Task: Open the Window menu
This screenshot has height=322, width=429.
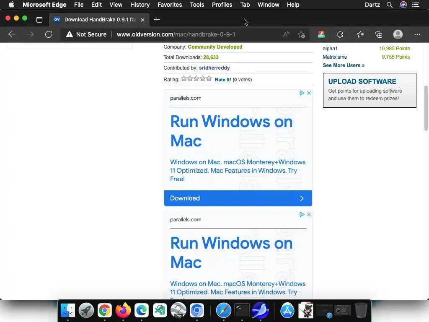Action: 269,5
